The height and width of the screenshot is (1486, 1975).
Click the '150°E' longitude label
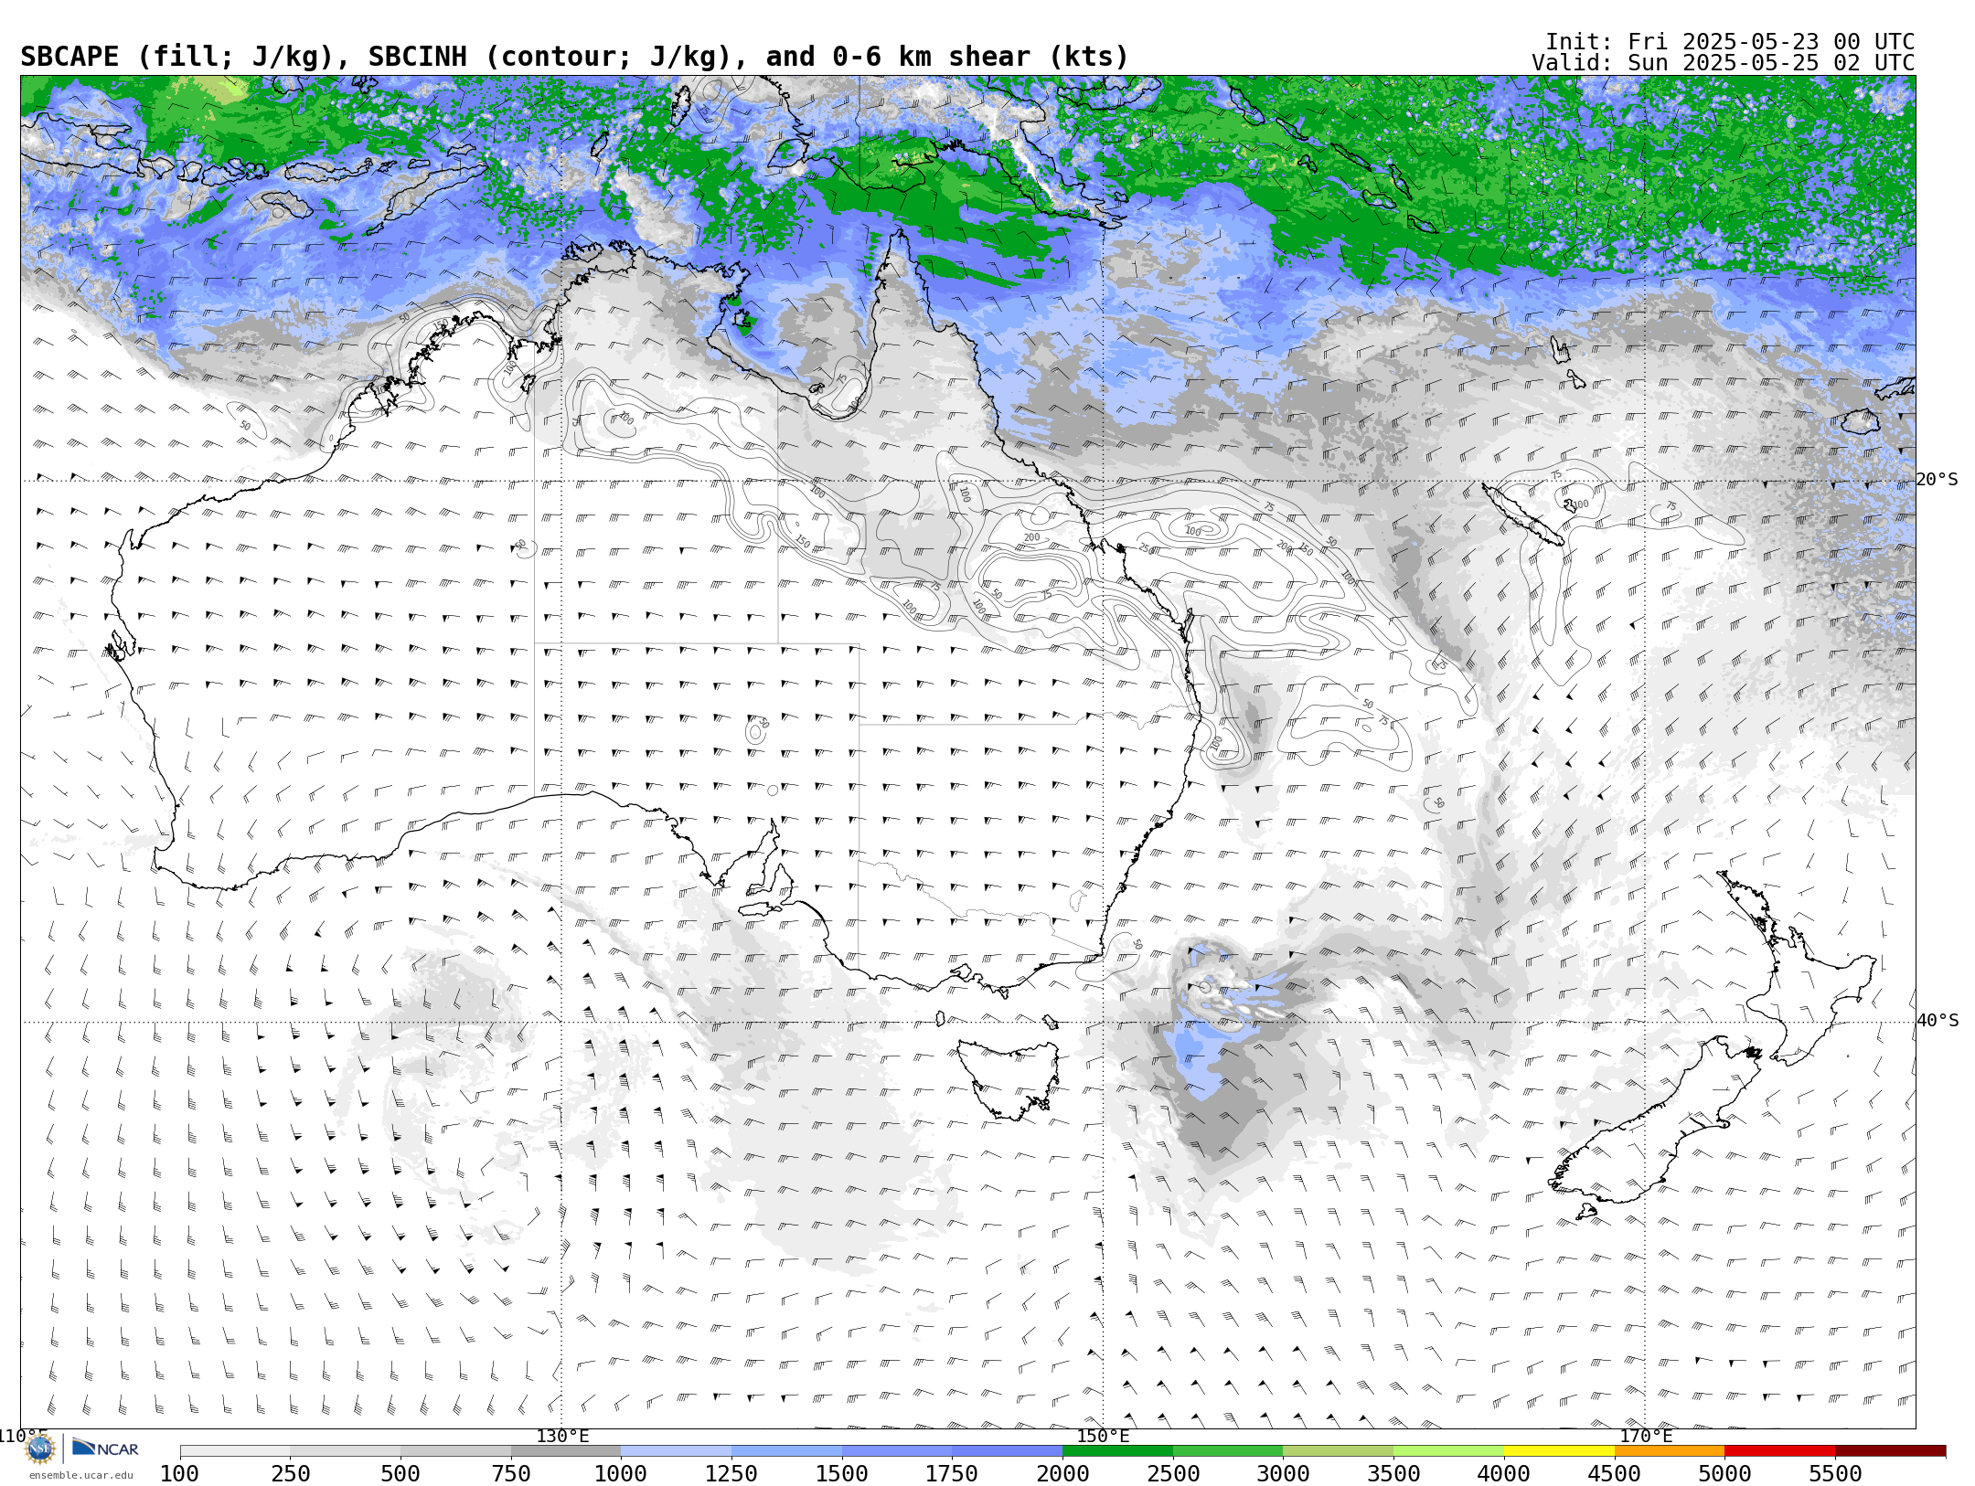coord(1103,1437)
